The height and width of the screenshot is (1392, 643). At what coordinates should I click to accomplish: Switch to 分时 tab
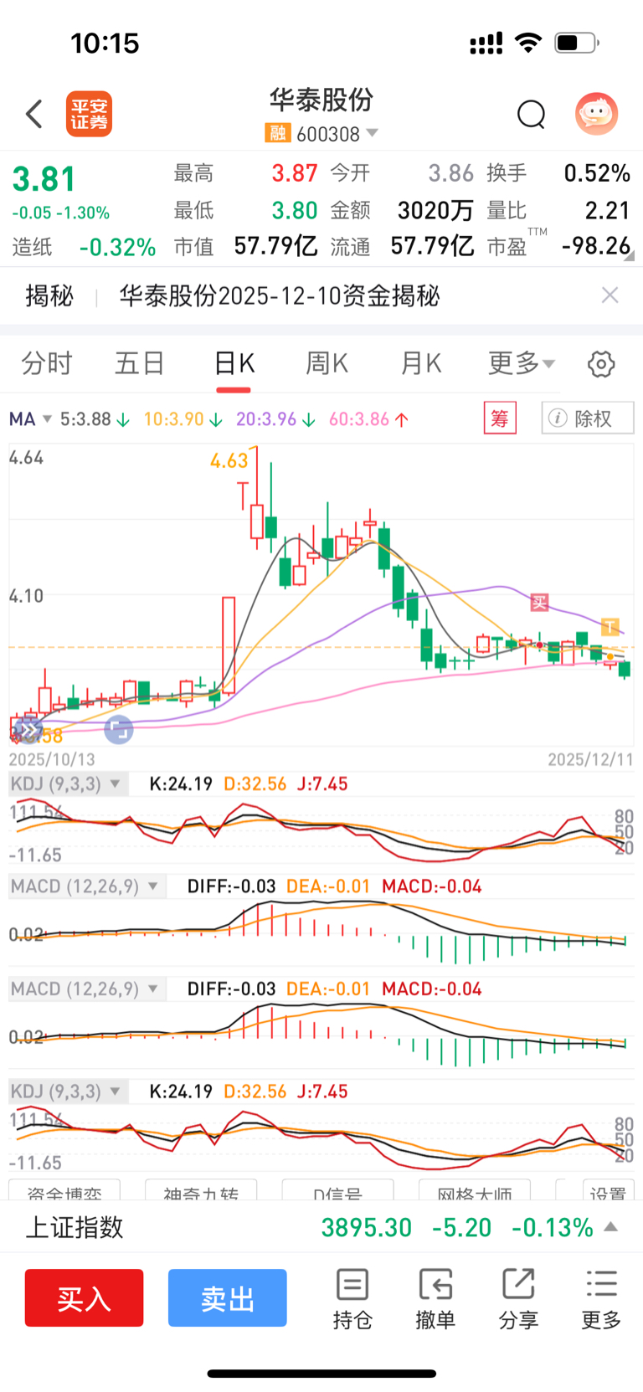tap(47, 363)
